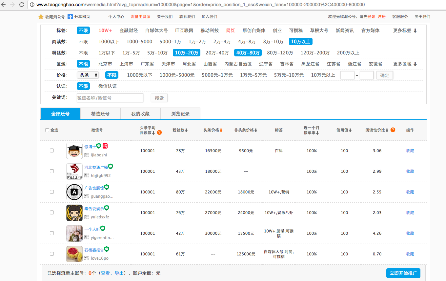The image size is (446, 281).
Task: Expand 更多标签 to show more tags
Action: point(405,30)
